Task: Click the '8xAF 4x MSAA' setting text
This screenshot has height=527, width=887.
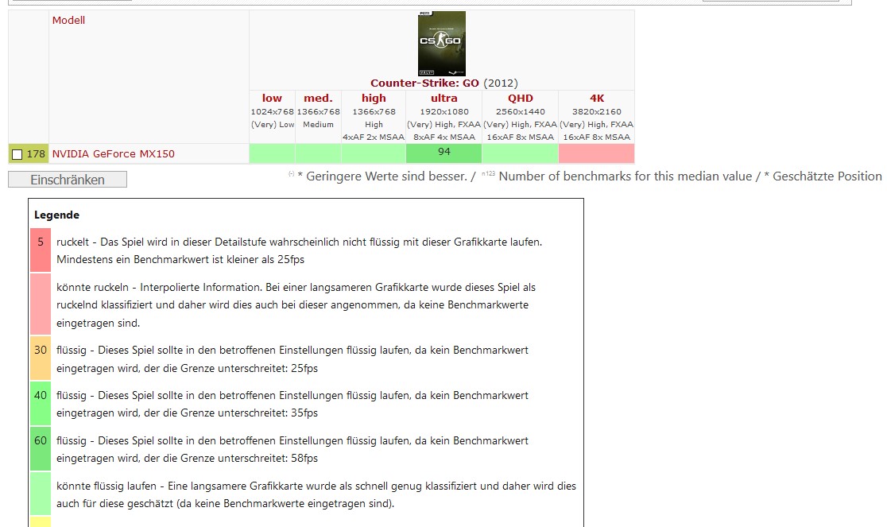Action: pos(444,137)
